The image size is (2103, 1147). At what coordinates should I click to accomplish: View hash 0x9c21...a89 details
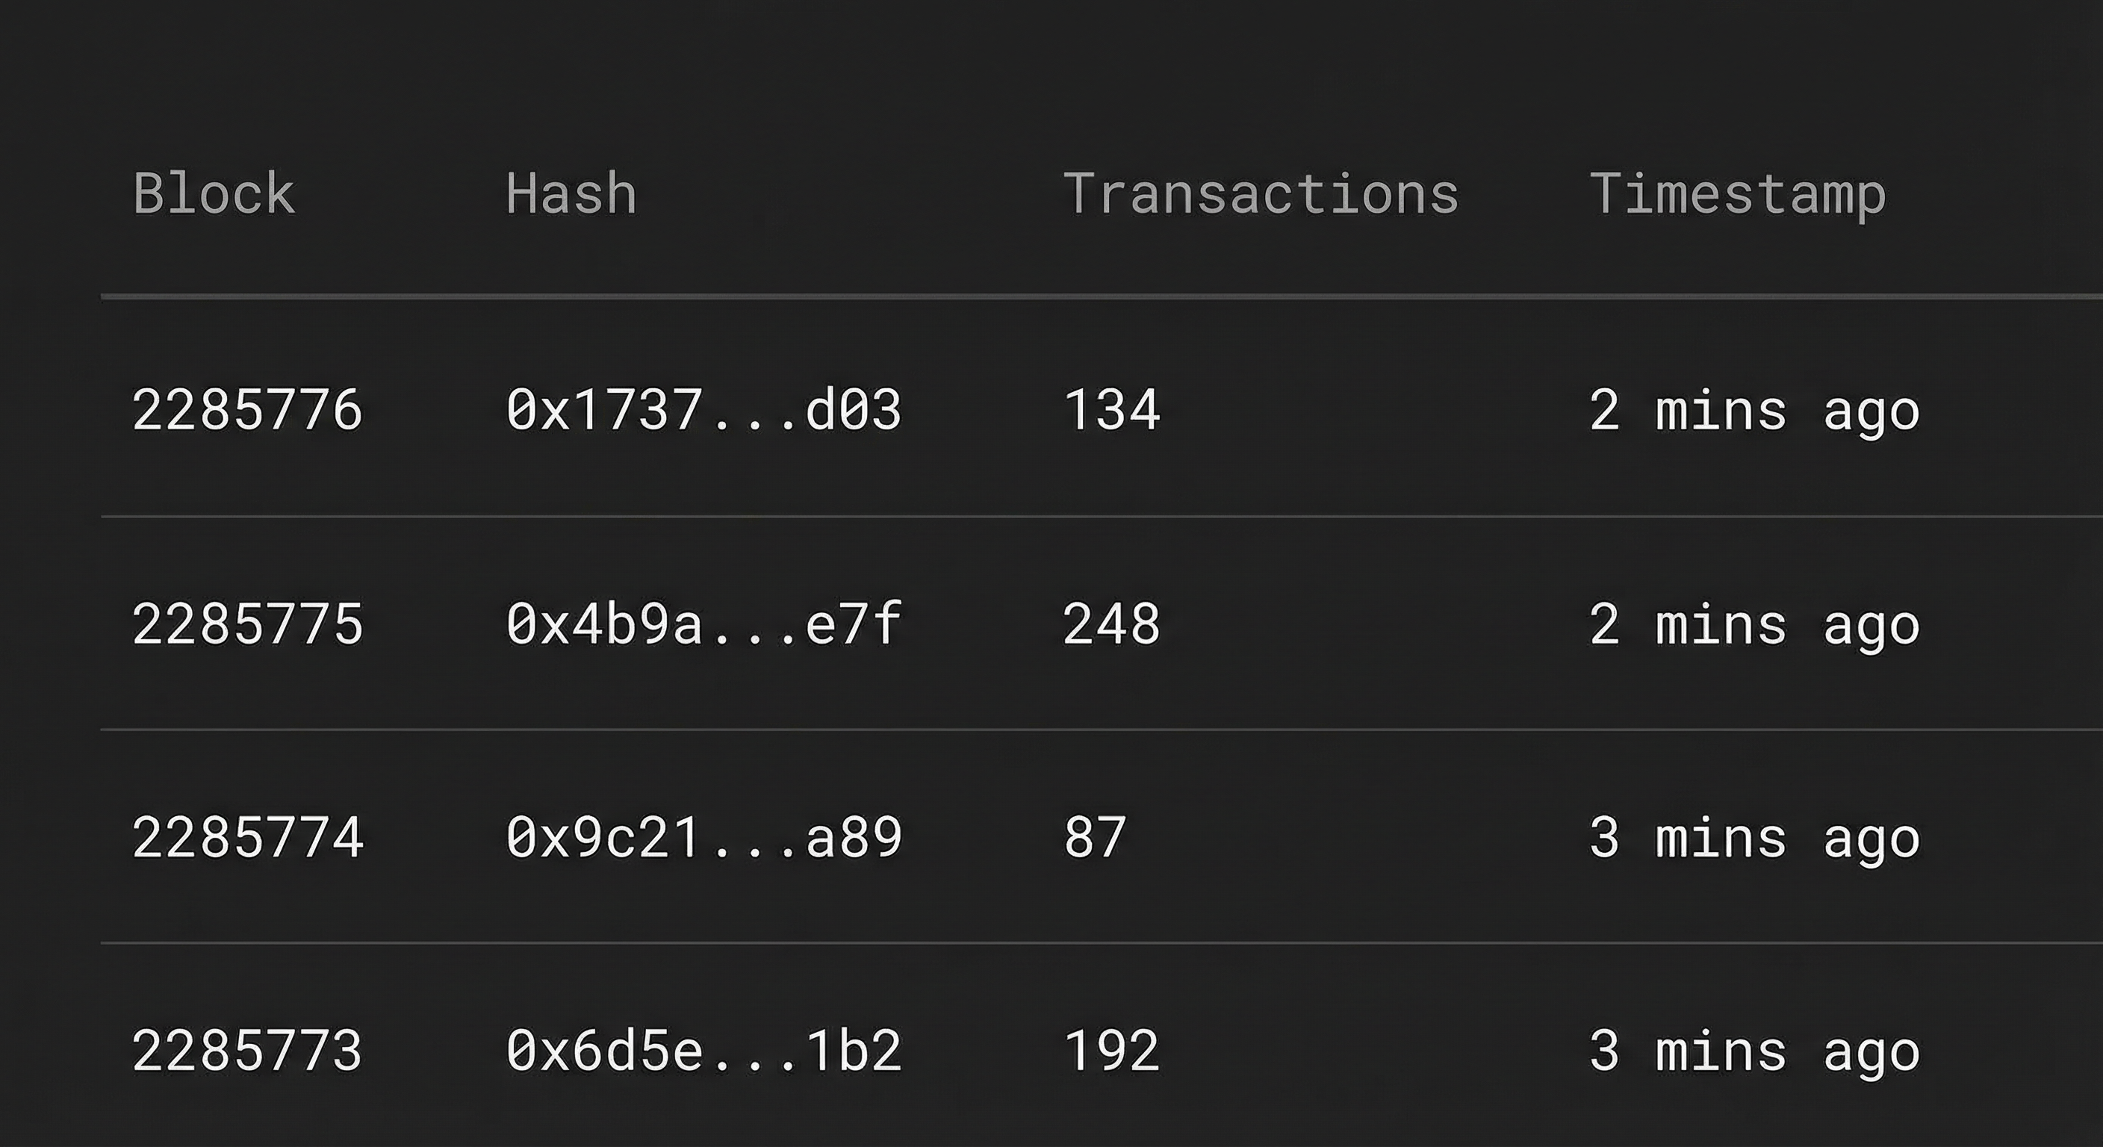coord(703,839)
